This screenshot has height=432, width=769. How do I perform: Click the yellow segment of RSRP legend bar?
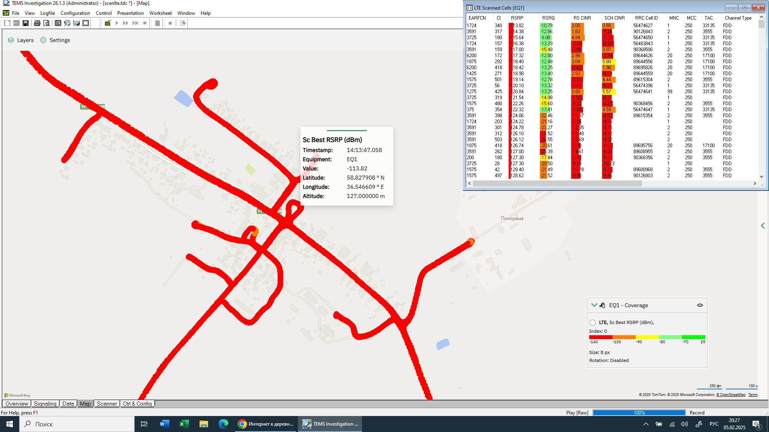(x=647, y=337)
